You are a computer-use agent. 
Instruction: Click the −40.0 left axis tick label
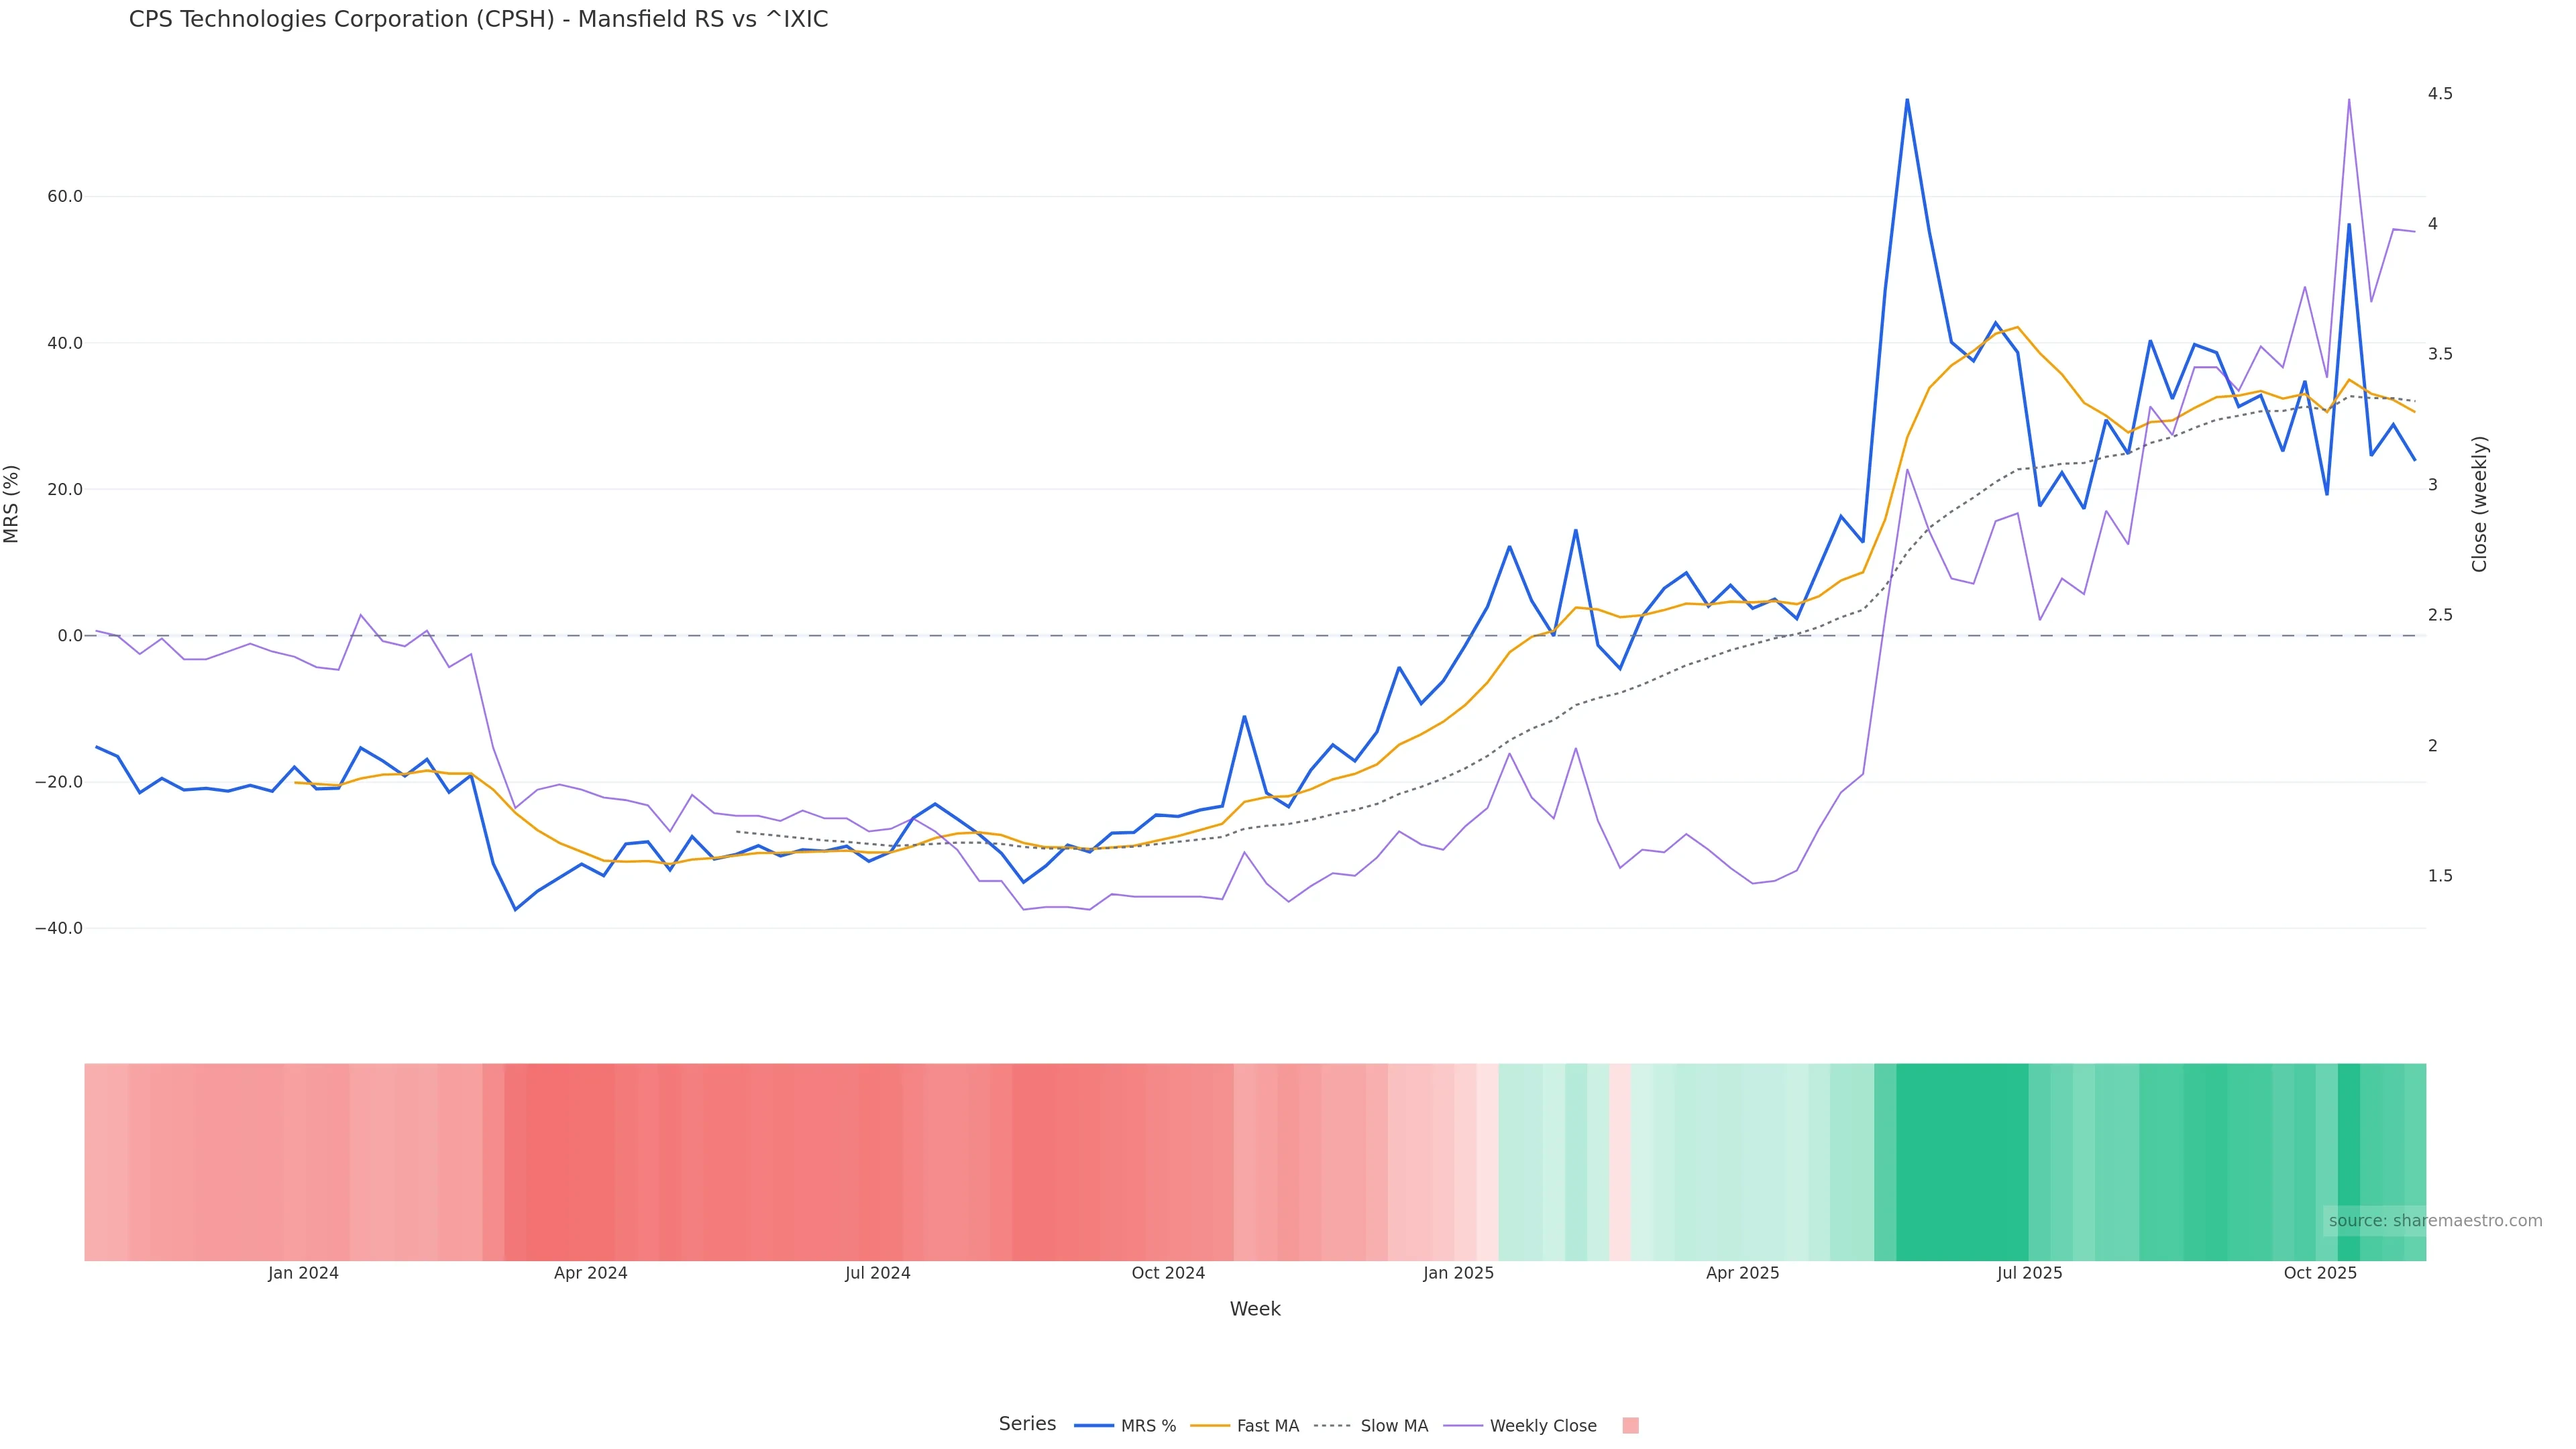[x=59, y=929]
